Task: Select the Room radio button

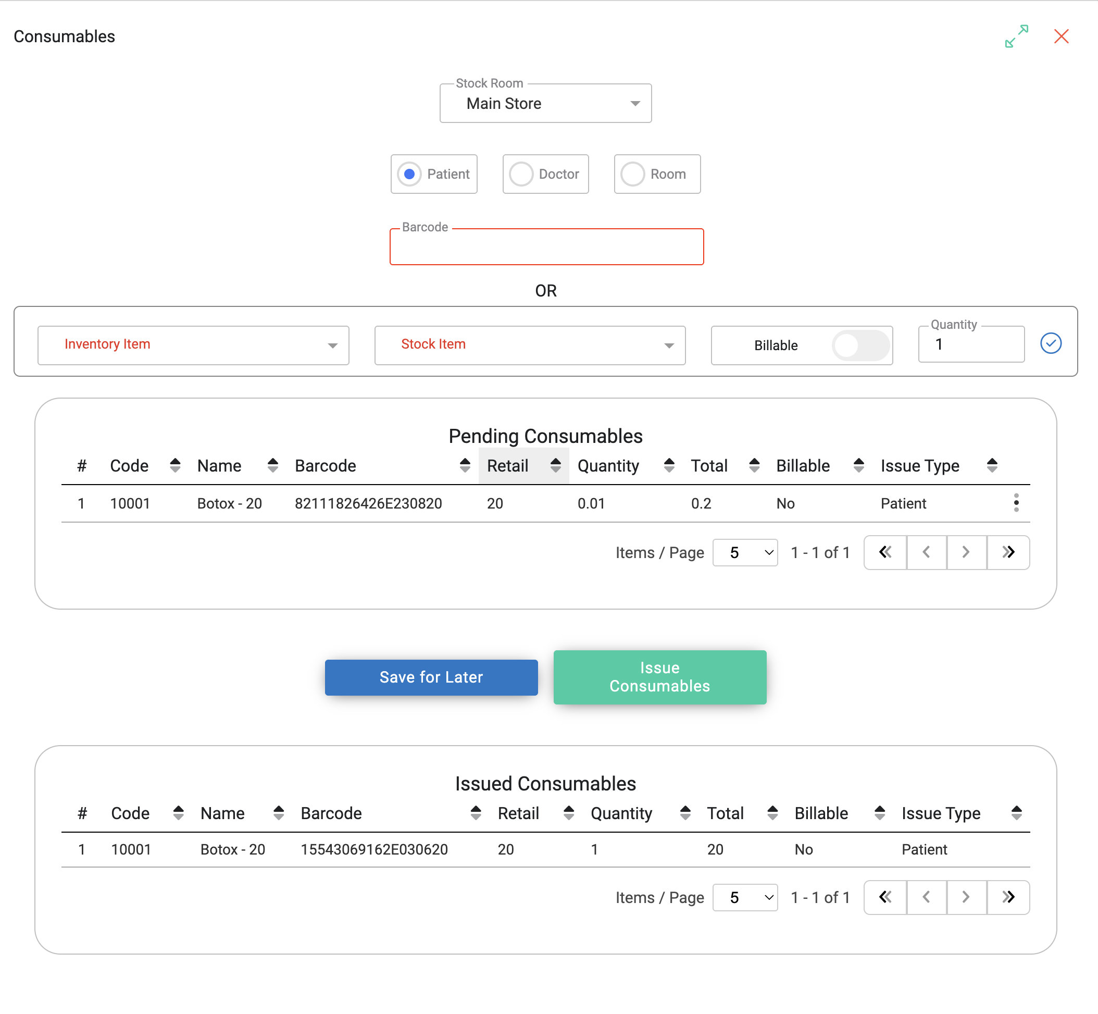Action: (x=632, y=174)
